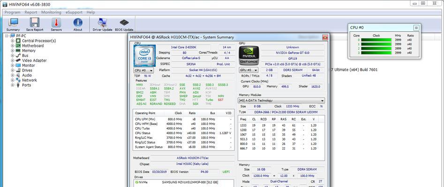Expand the Drives tree node
444x187 pixels.
(x=13, y=70)
